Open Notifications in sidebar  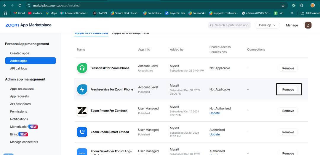point(19,119)
